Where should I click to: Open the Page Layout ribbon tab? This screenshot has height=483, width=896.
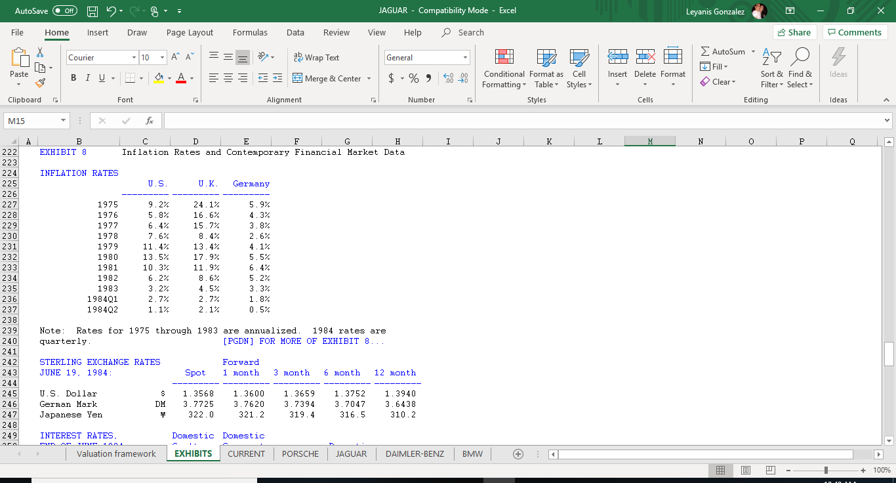coord(190,32)
